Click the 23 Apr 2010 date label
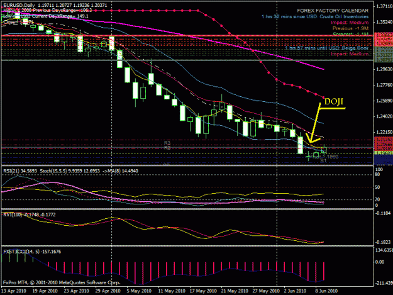Screen dimensions: 393x295 (77, 291)
